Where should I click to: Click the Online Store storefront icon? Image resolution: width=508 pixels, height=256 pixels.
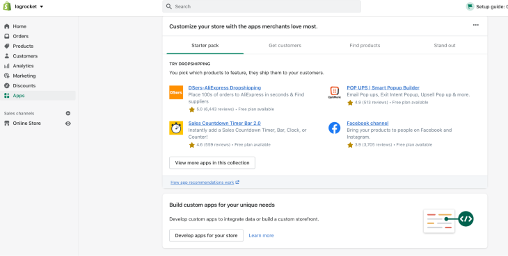[6, 123]
